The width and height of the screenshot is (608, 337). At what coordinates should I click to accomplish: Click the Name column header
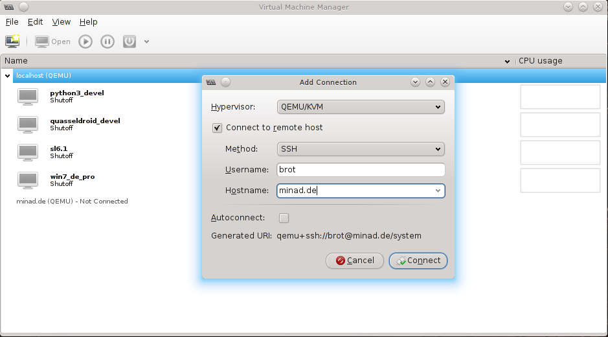point(258,61)
